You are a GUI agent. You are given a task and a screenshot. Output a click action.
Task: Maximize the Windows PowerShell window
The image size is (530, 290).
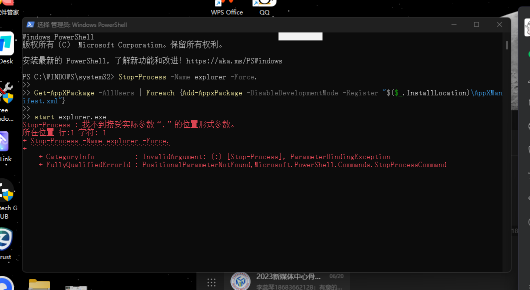click(476, 24)
